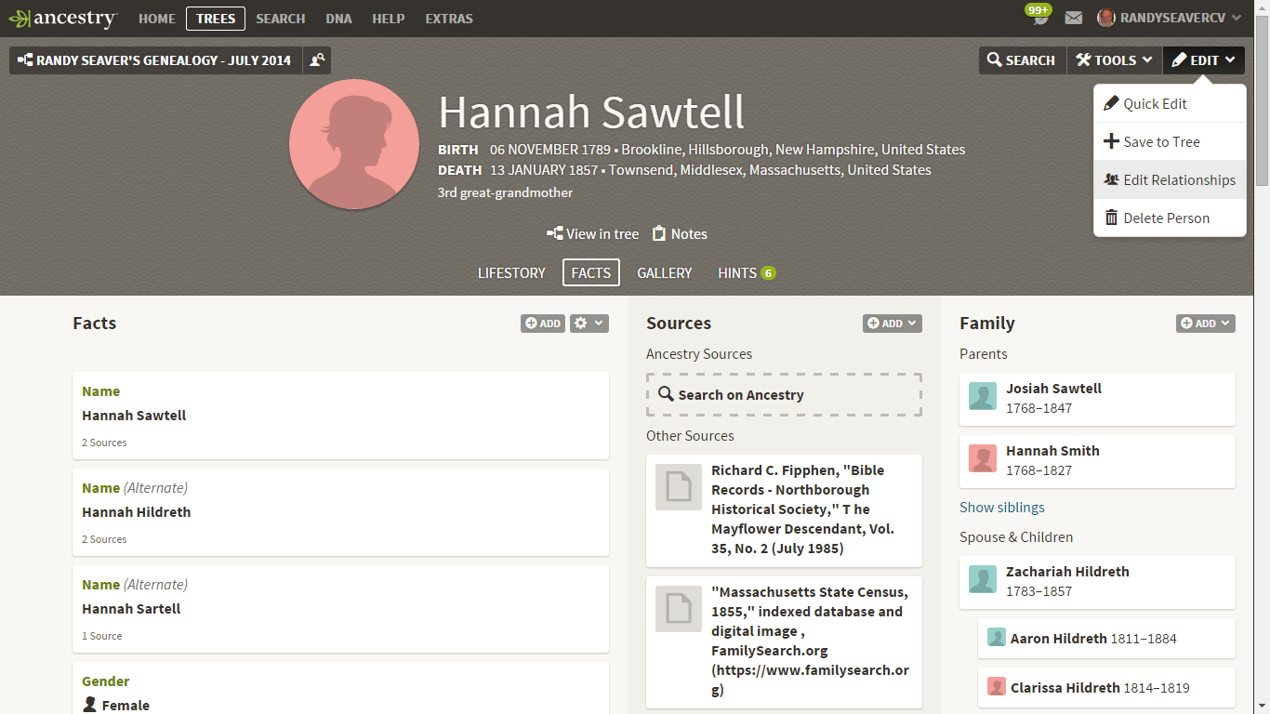The image size is (1270, 714).
Task: Click the female gender icon in Facts
Action: (89, 705)
